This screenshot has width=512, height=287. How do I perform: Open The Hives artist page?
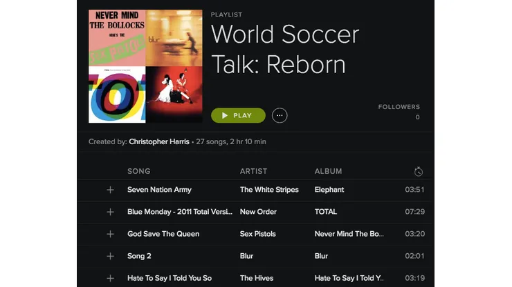(256, 278)
